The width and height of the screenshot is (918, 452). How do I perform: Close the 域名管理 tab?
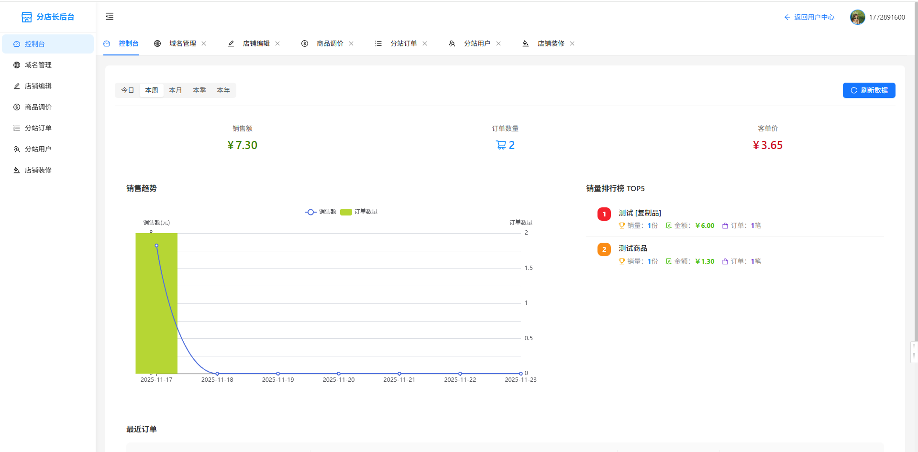(x=204, y=43)
